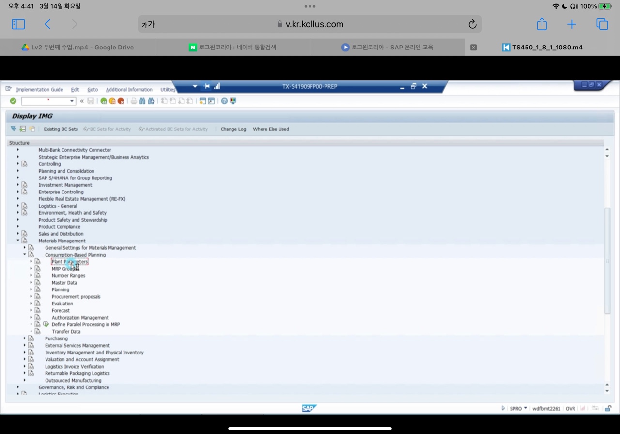
Task: Click the Safari share icon
Action: click(x=542, y=24)
